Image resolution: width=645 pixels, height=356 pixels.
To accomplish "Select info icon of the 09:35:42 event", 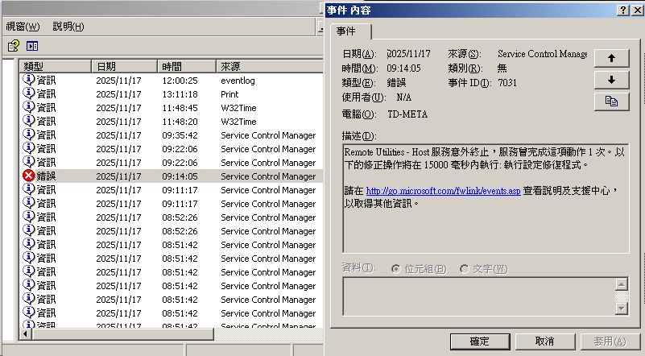I will click(x=28, y=135).
